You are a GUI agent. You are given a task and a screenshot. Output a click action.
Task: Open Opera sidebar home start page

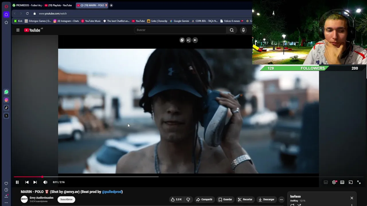click(6, 14)
